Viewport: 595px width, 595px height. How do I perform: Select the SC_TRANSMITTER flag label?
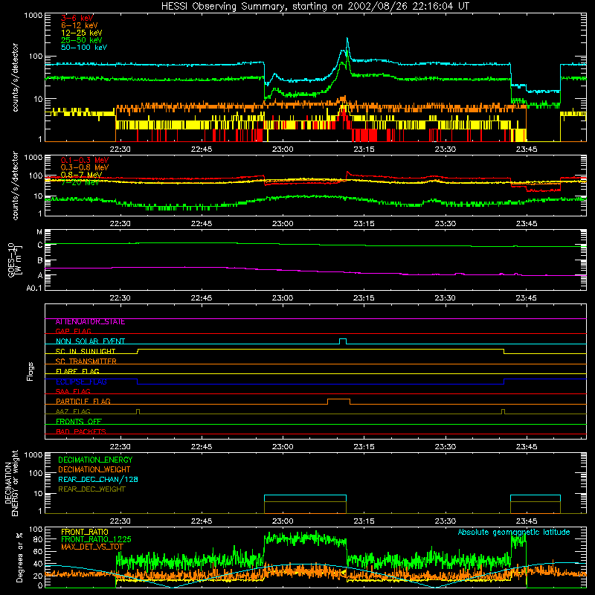tap(86, 361)
